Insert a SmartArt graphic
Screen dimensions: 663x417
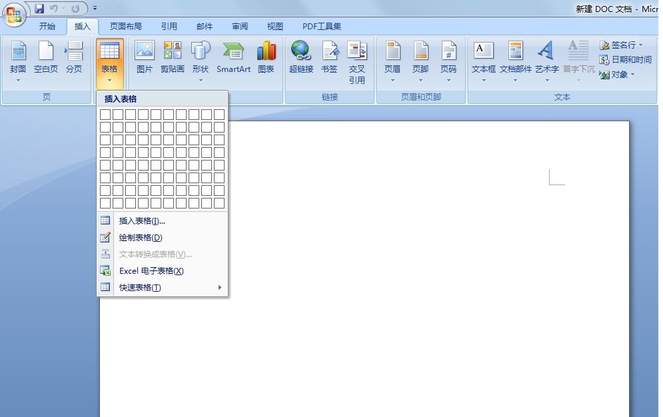click(x=233, y=57)
